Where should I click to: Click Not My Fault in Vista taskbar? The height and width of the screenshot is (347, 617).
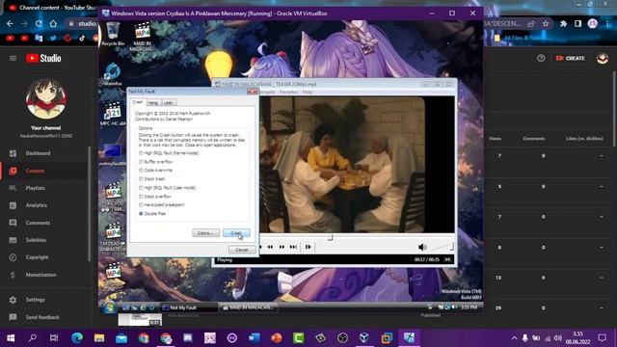coord(188,307)
